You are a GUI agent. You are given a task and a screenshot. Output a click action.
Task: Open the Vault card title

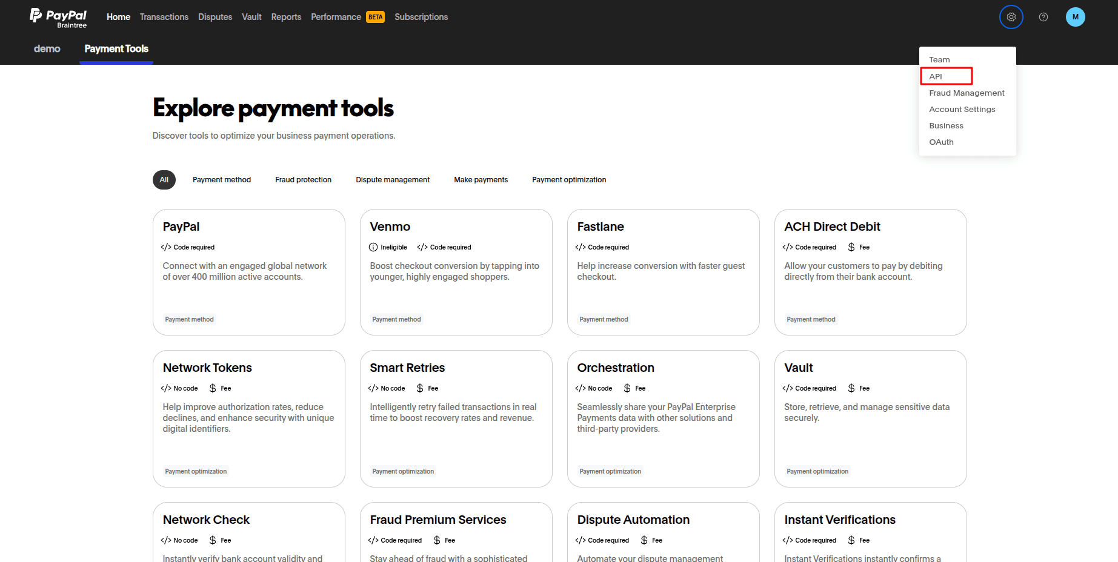point(799,368)
